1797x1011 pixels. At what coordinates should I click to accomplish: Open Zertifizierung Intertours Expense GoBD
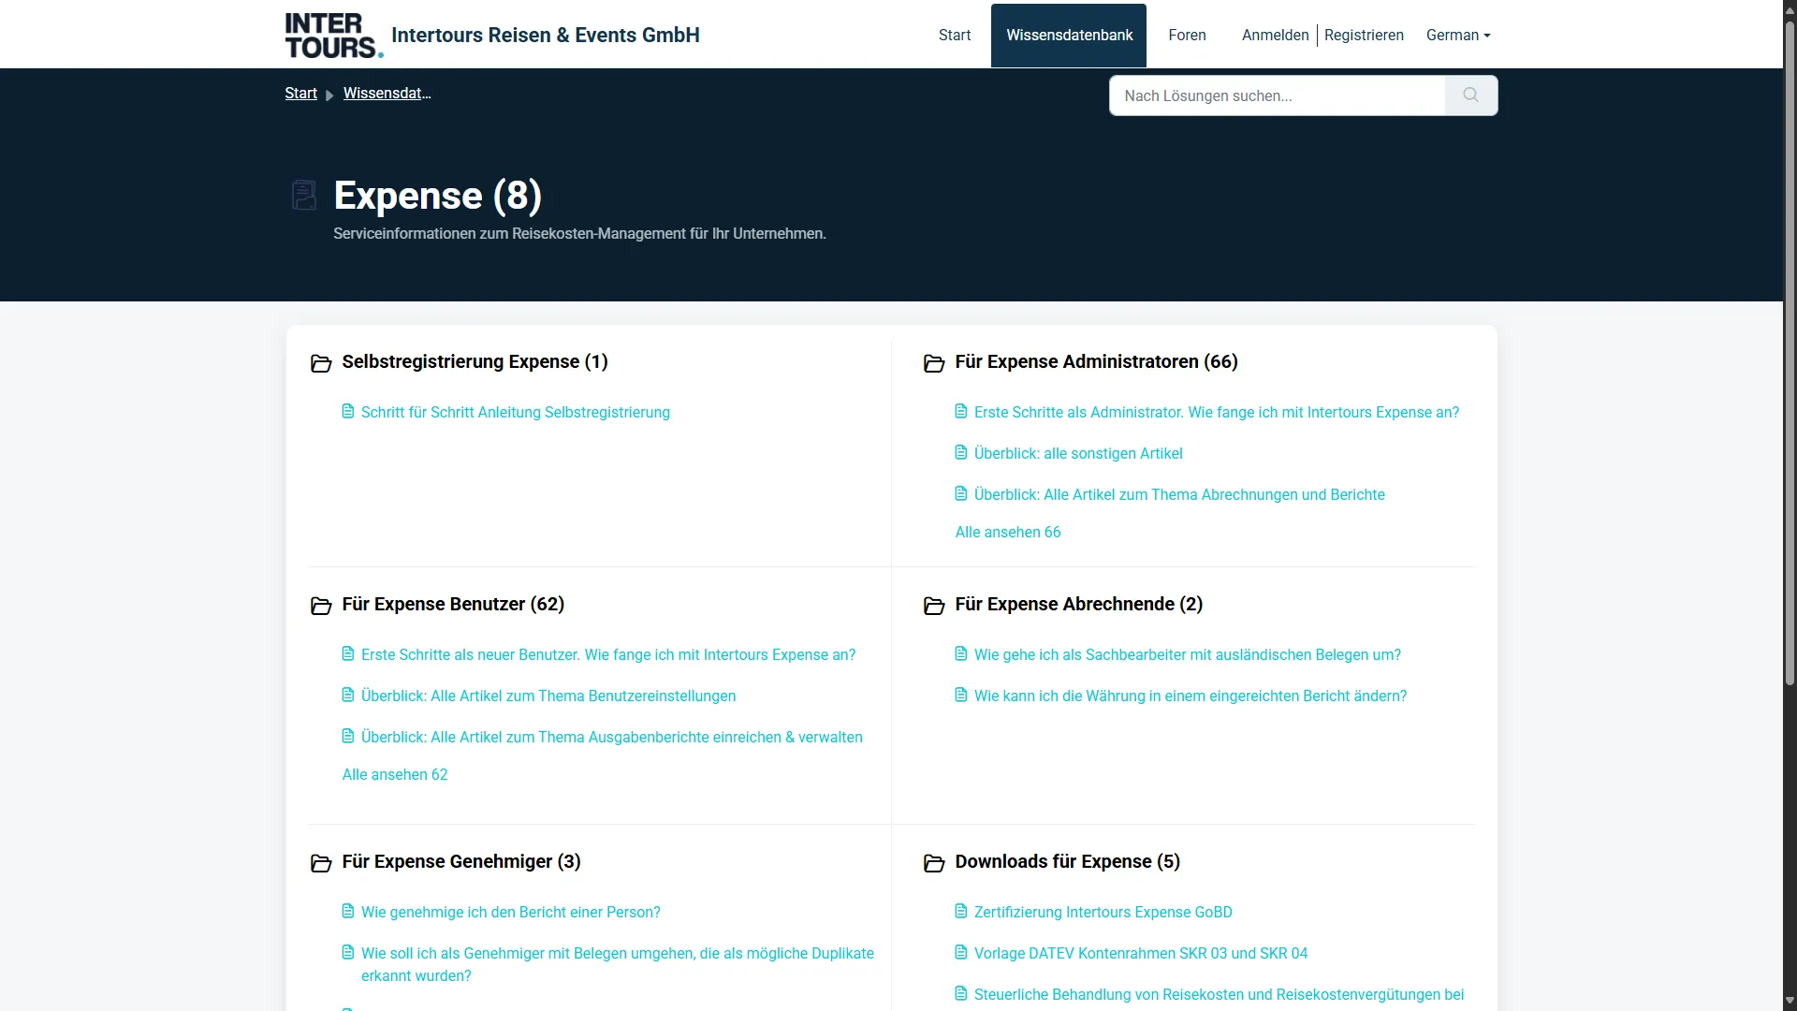pyautogui.click(x=1103, y=911)
